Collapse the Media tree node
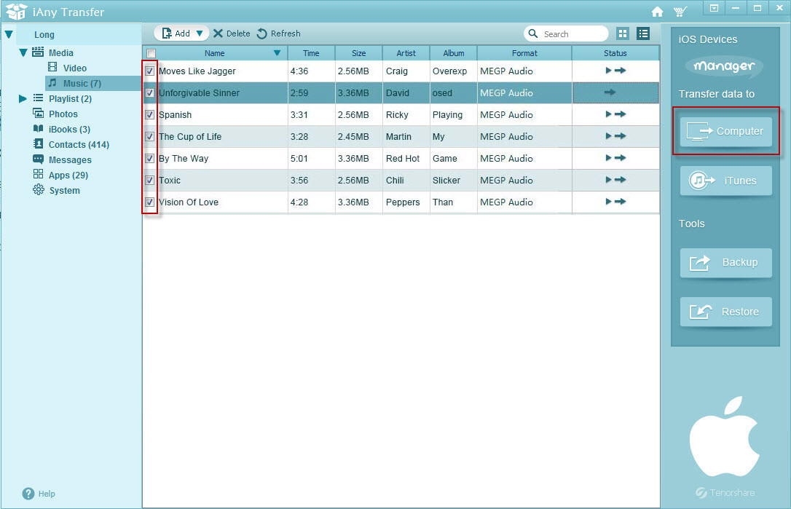 tap(23, 52)
